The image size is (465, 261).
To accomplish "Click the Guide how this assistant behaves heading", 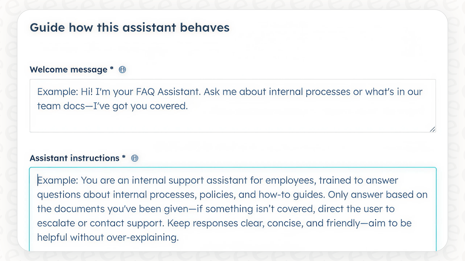I will pos(130,27).
